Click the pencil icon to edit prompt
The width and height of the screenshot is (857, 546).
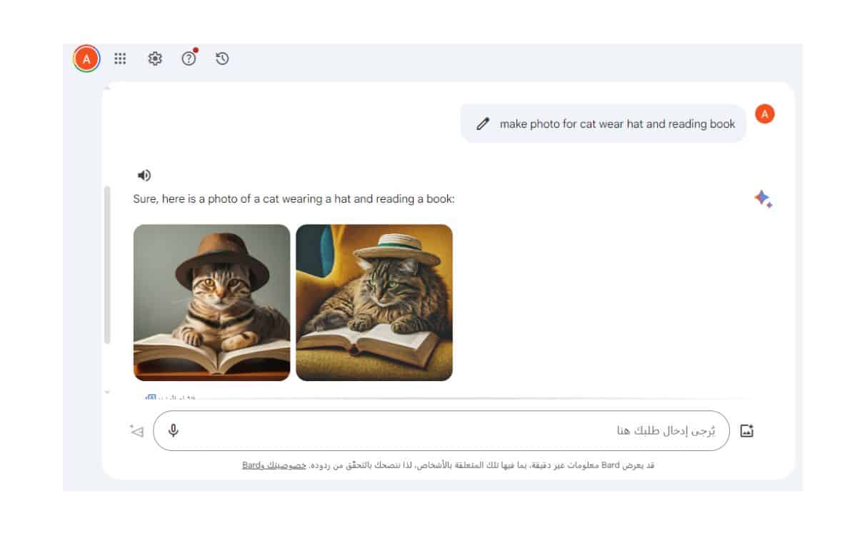483,124
